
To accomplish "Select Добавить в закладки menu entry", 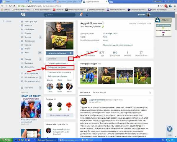I will click(x=60, y=67).
